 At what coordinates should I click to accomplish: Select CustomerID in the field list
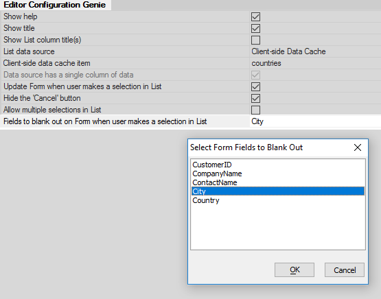coord(212,165)
